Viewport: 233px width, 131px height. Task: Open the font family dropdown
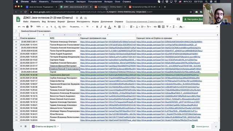(x=76, y=27)
